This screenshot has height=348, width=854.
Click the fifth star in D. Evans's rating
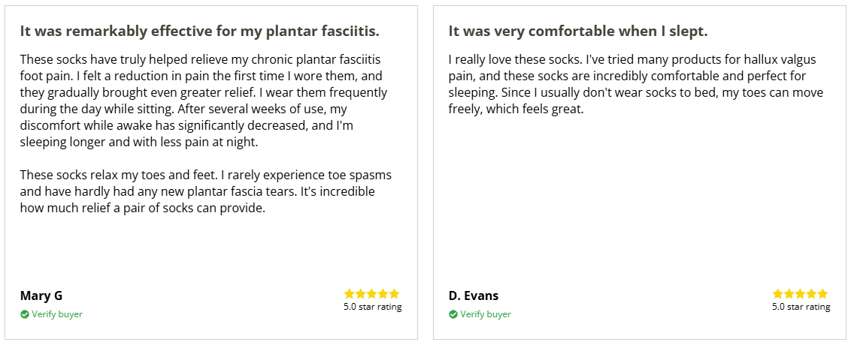coord(822,294)
